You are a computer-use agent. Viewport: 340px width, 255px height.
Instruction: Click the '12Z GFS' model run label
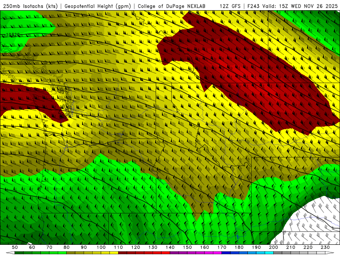230,6
